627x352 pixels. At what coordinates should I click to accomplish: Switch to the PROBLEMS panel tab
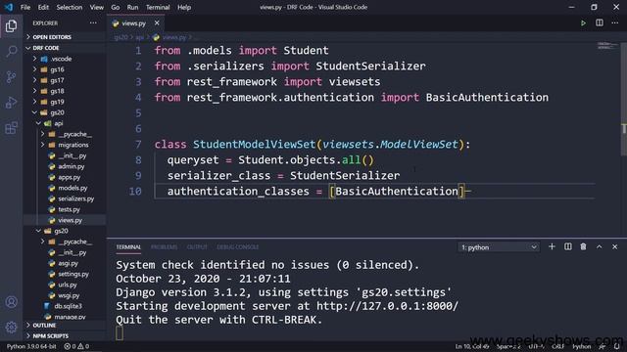[164, 247]
